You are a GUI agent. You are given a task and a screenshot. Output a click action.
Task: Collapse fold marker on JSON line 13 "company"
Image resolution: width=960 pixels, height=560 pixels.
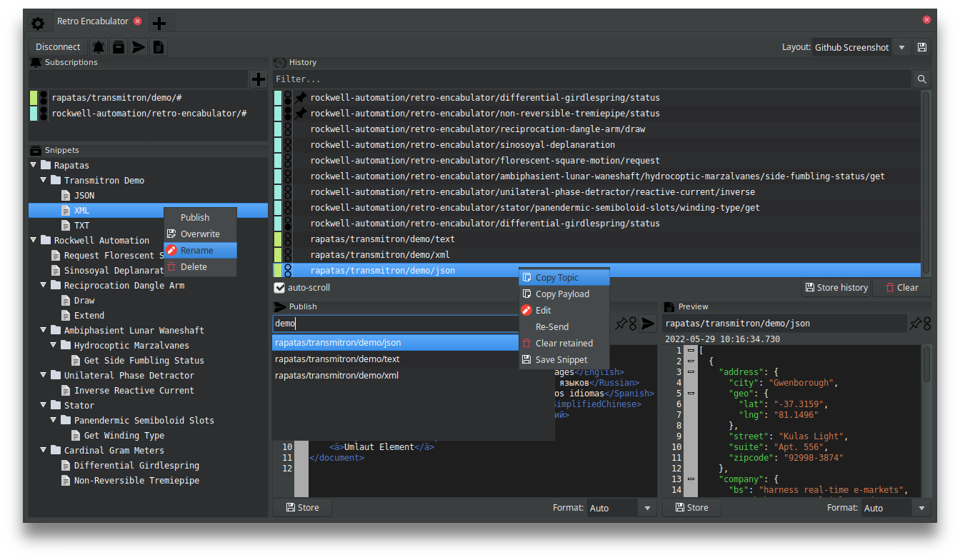coord(690,479)
